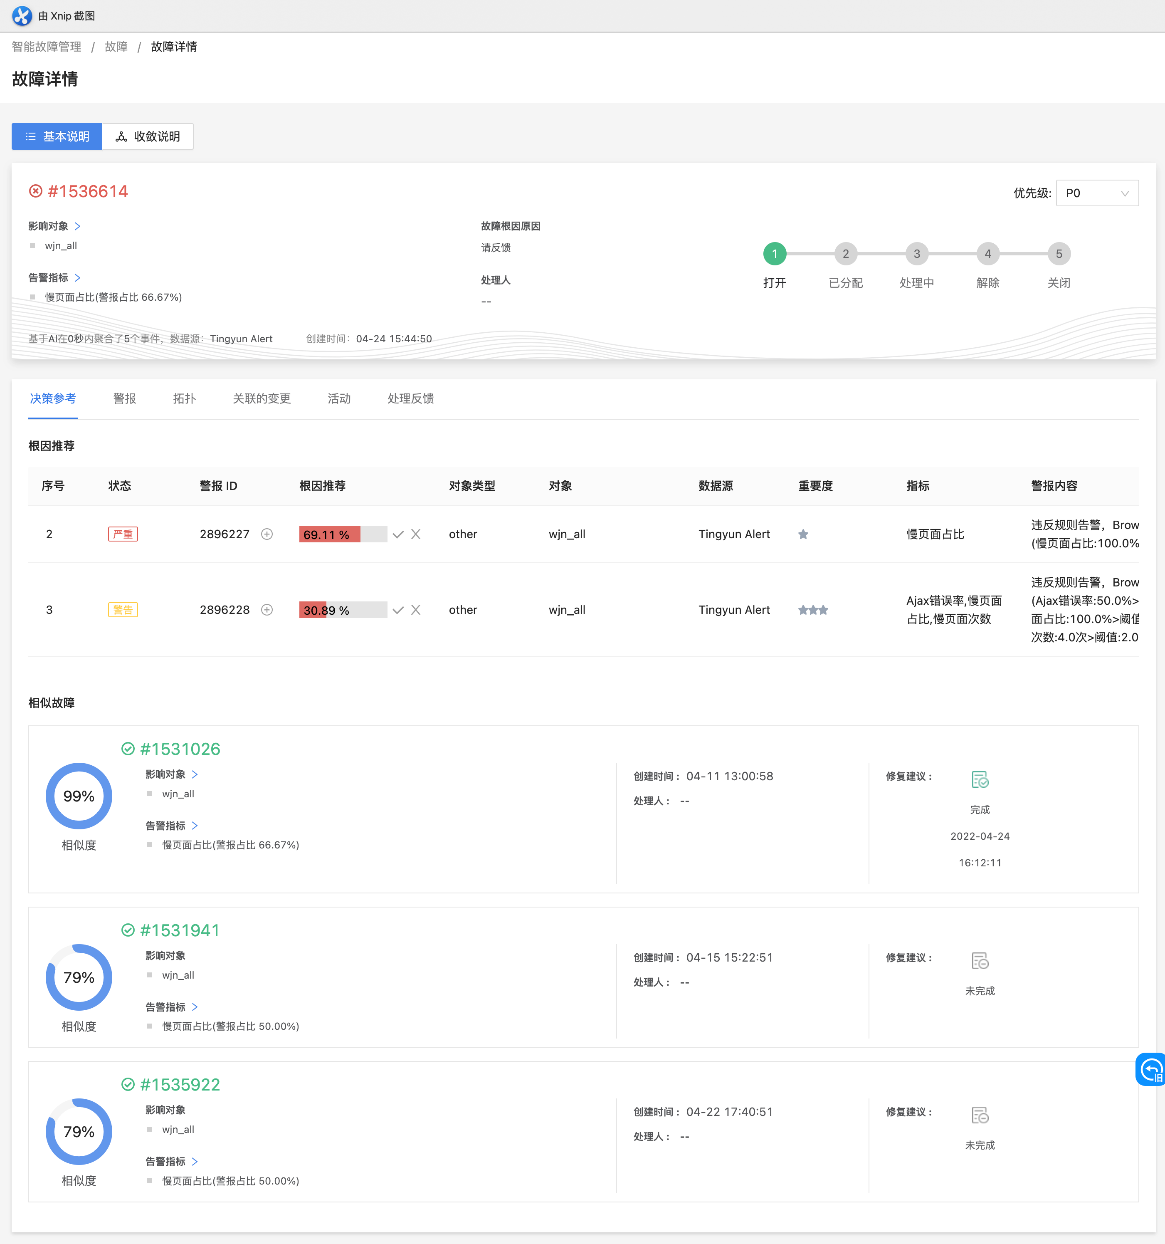Click the red error icon beside #1536614
The image size is (1165, 1244).
36,191
